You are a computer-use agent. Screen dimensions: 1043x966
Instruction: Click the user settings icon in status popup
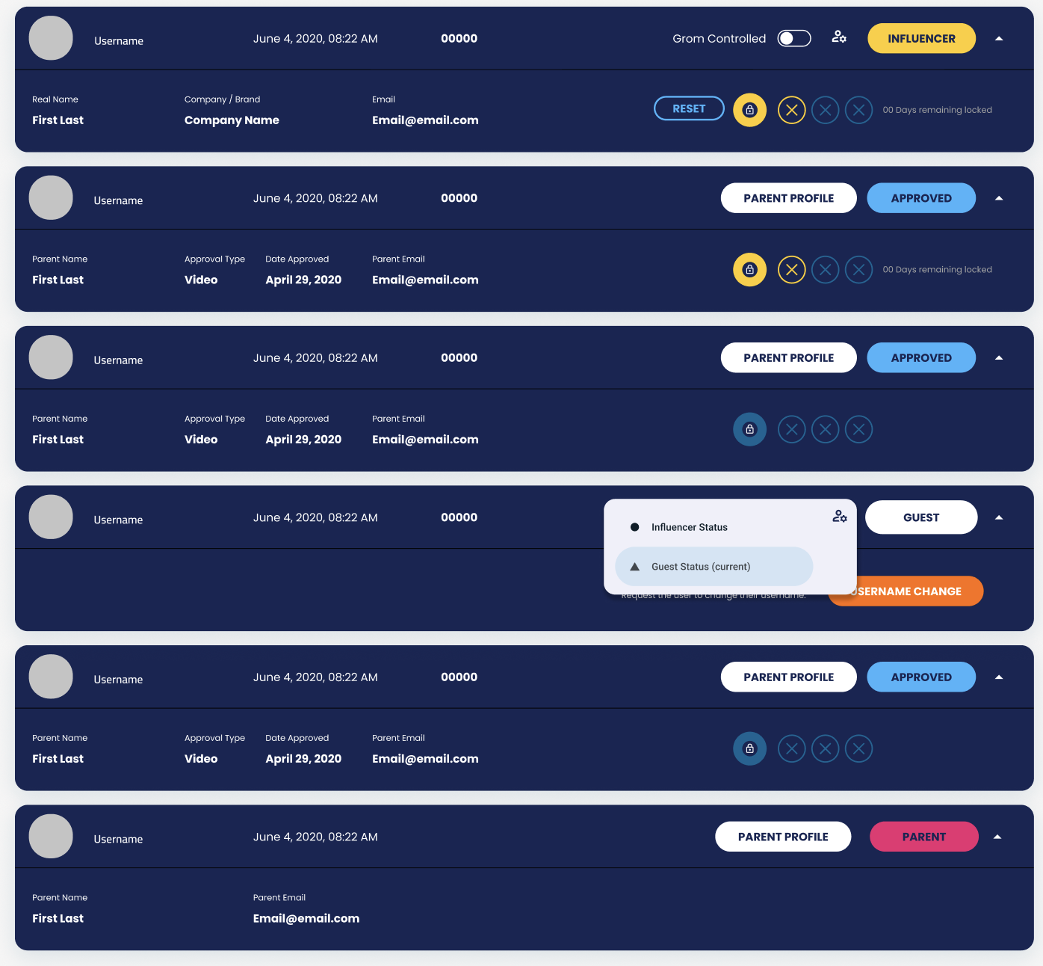[x=840, y=516]
